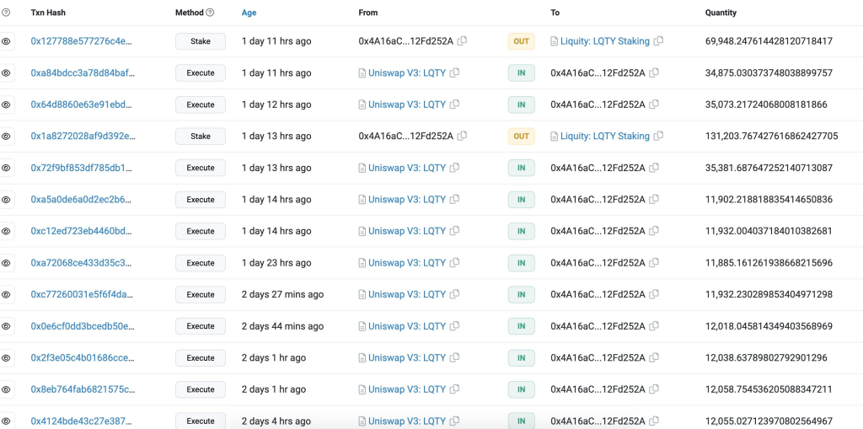
Task: Copy Uniswap V3: LQTY address in 0xa84bdcc3a78d84baf row
Action: click(x=454, y=72)
